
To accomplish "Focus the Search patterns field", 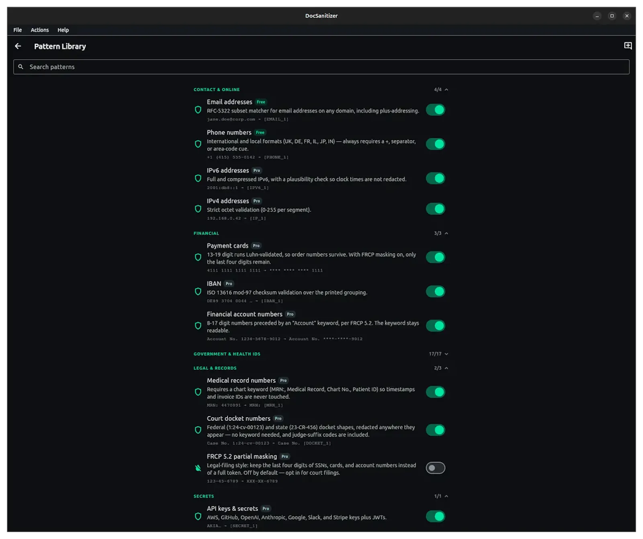I will coord(321,67).
